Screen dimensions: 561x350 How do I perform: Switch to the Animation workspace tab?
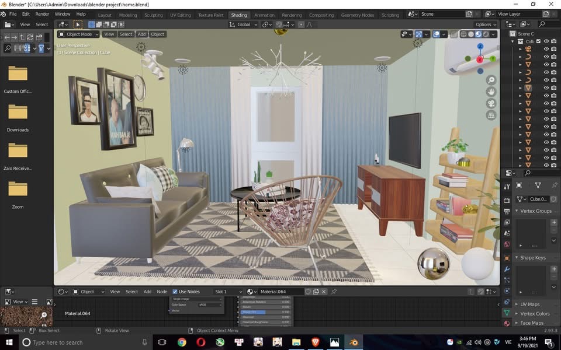click(x=264, y=15)
